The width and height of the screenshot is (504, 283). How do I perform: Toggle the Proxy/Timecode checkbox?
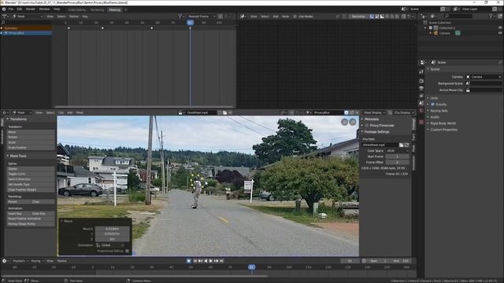click(367, 126)
